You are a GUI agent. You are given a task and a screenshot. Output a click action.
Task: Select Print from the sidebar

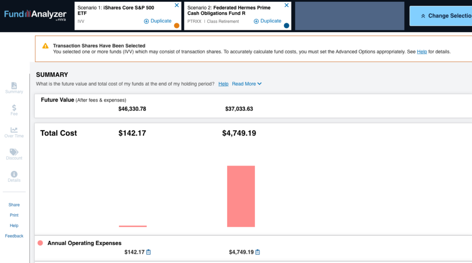(x=14, y=215)
